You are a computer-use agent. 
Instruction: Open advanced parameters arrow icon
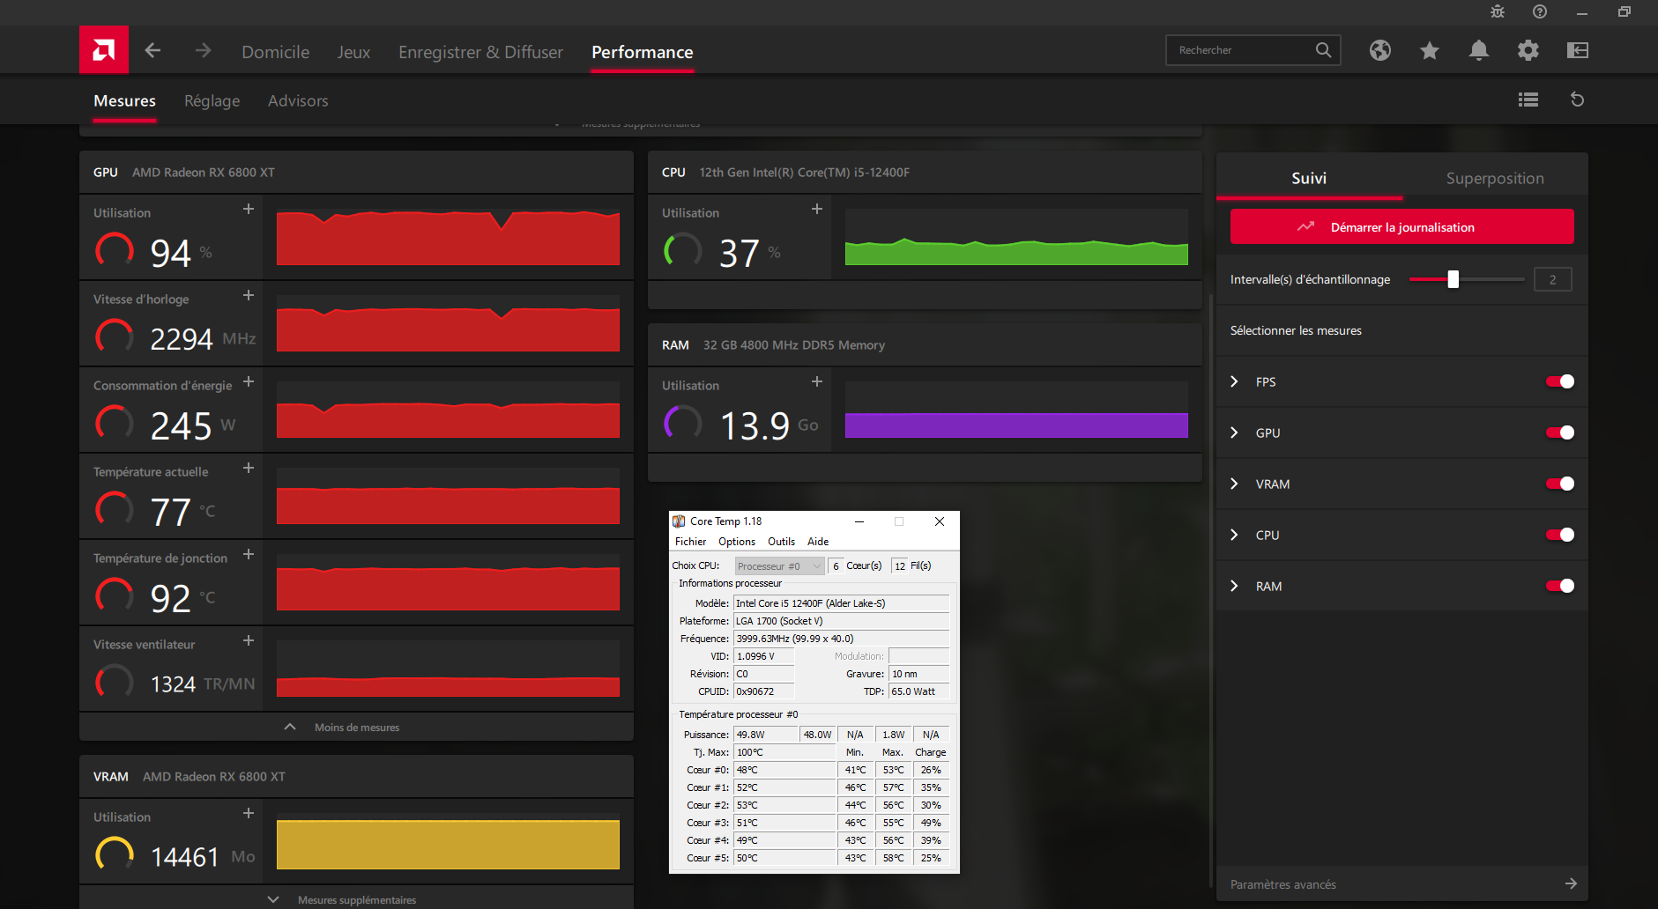1571,883
